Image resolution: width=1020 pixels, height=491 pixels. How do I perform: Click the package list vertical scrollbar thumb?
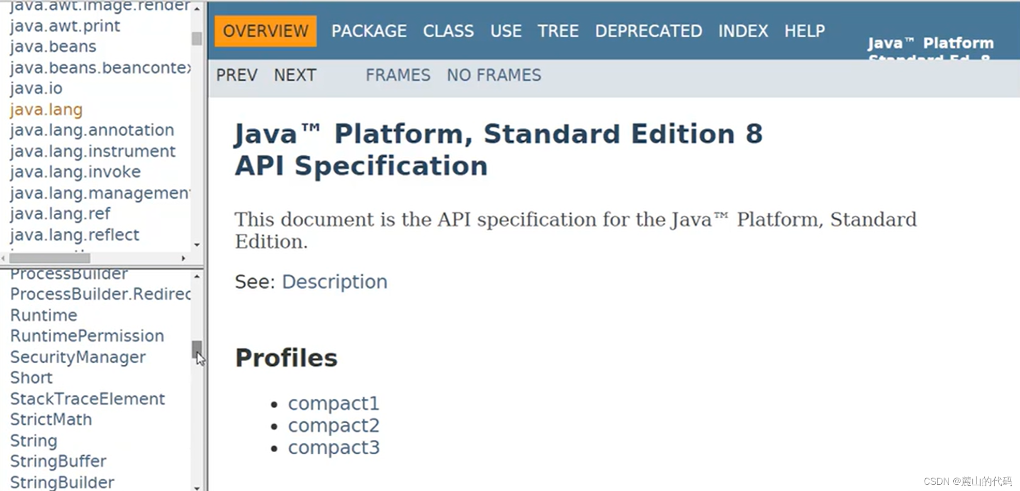pyautogui.click(x=197, y=39)
